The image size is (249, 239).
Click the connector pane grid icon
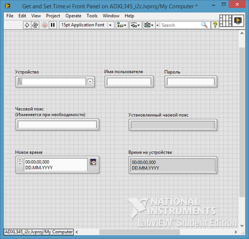(x=225, y=21)
